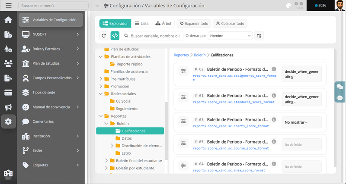Open the add-person sidebar icon
Image resolution: width=346 pixels, height=184 pixels.
click(x=8, y=49)
